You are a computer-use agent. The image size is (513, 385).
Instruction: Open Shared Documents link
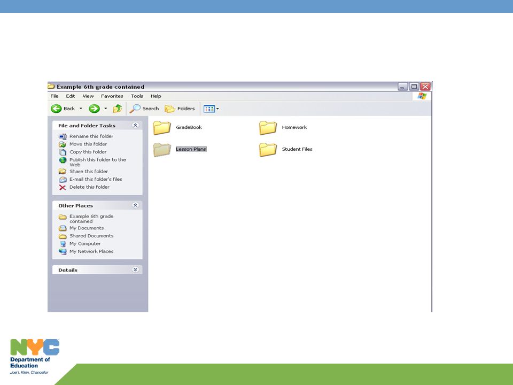click(x=91, y=236)
